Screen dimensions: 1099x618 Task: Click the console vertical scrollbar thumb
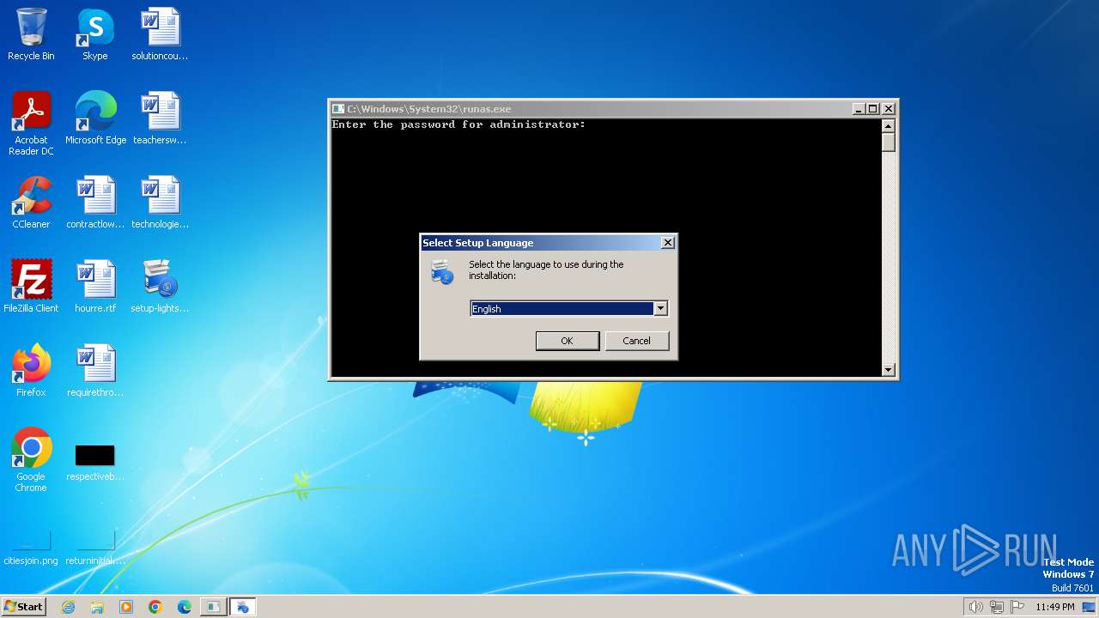[x=889, y=142]
